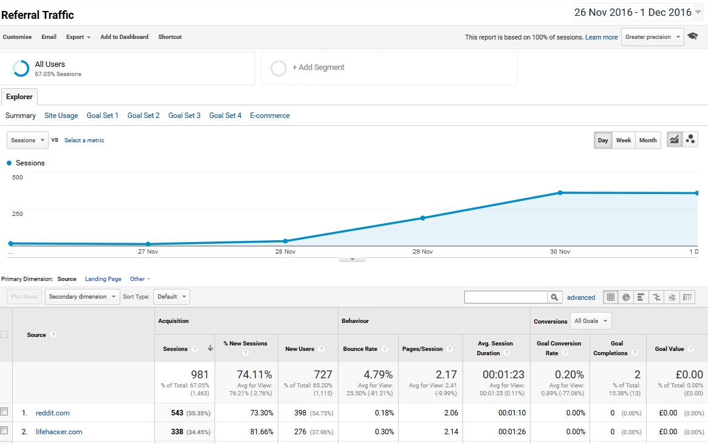Click the 30 Nov data point on chart
This screenshot has width=708, height=444.
click(560, 193)
